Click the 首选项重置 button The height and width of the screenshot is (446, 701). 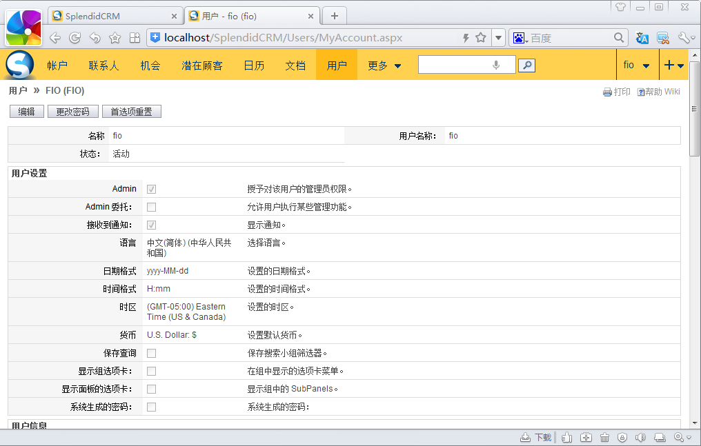131,112
